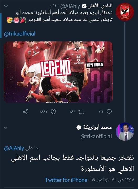This screenshot has height=189, width=138.
Task: Open the @trikaofficial handle under Aboutrika's name
Action: (x=96, y=136)
